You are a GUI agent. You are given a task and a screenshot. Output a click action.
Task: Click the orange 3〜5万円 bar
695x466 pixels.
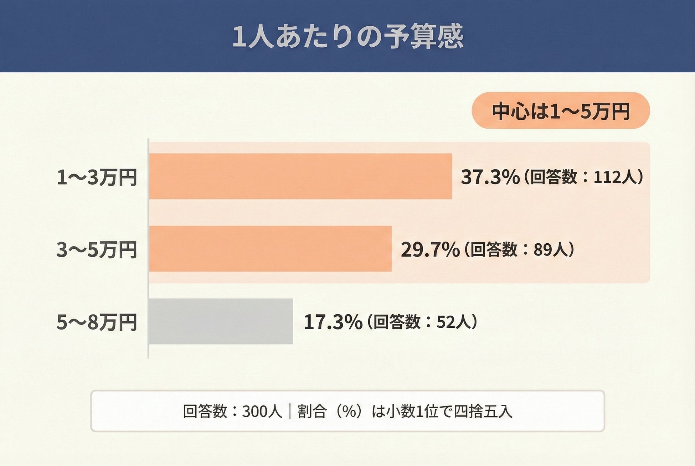pyautogui.click(x=270, y=249)
